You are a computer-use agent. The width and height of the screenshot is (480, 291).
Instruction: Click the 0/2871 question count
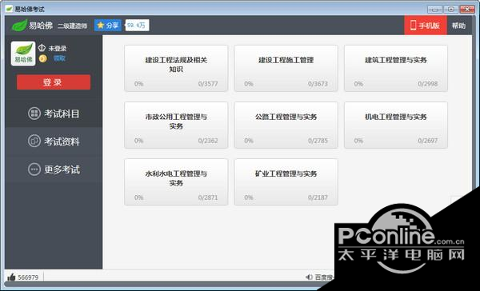click(208, 197)
